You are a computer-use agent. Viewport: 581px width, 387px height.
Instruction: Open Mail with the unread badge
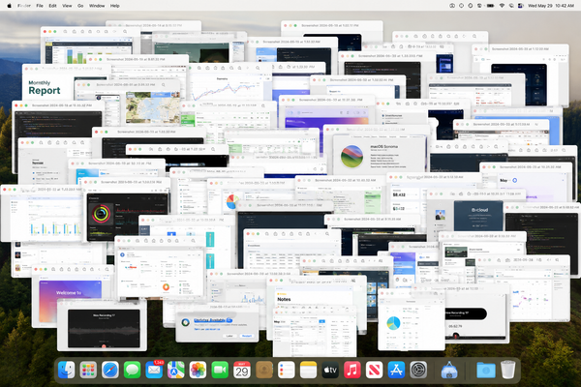pos(154,370)
